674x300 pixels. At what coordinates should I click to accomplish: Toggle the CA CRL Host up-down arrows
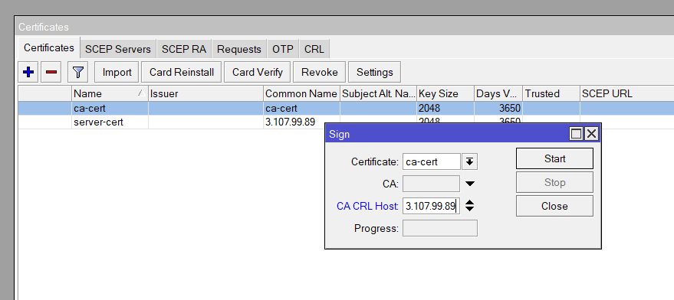tap(470, 206)
